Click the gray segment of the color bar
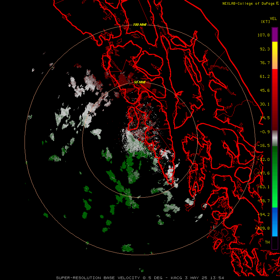Screen dimensions: 280x280 point(275,138)
